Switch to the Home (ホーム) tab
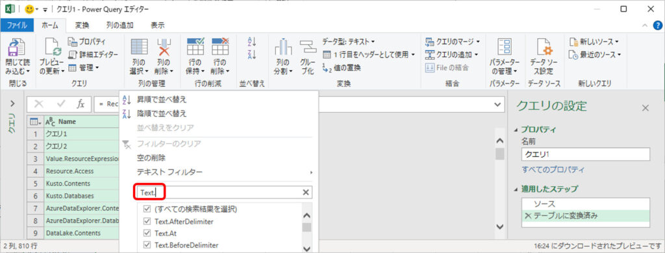The image size is (665, 253). click(50, 25)
